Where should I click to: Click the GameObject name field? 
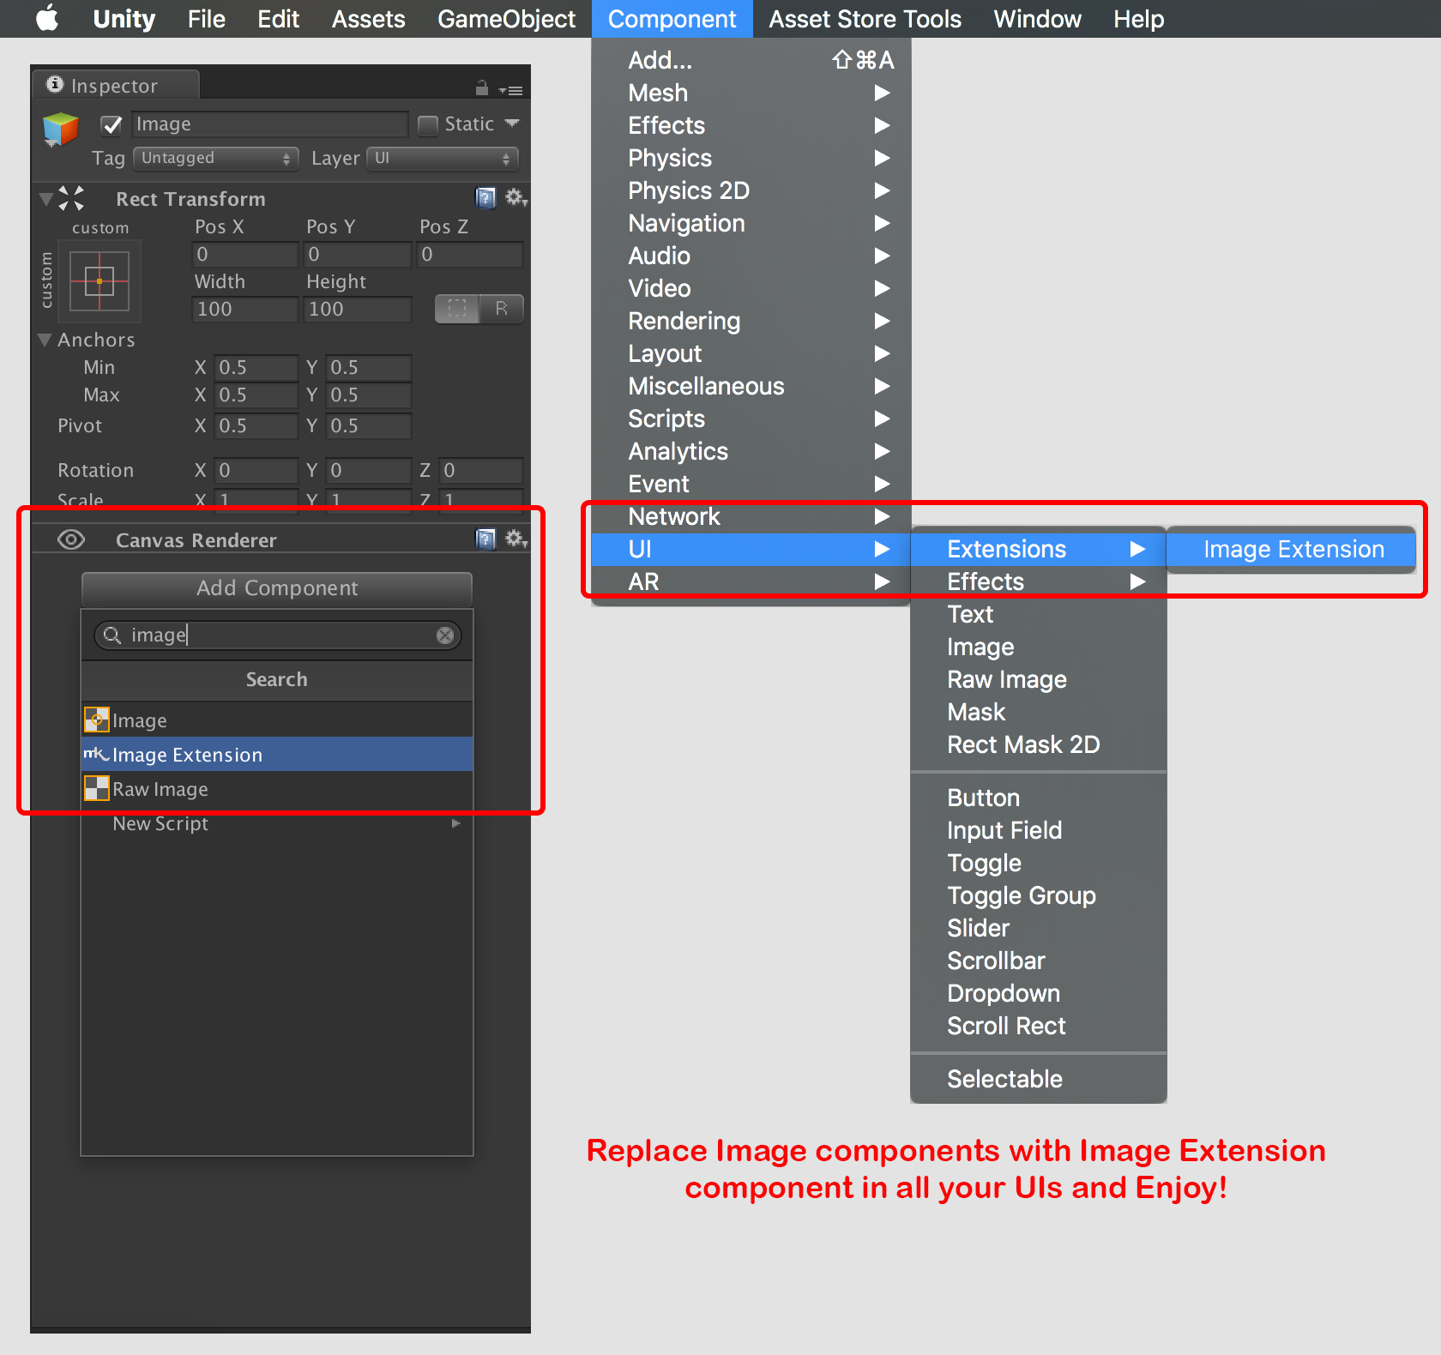pos(270,124)
